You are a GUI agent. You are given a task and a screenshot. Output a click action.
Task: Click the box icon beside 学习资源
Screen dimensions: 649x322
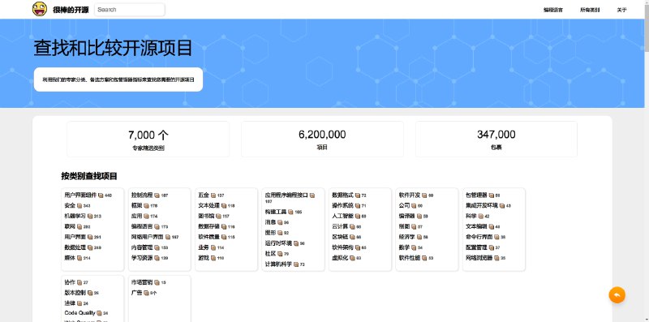pyautogui.click(x=157, y=258)
